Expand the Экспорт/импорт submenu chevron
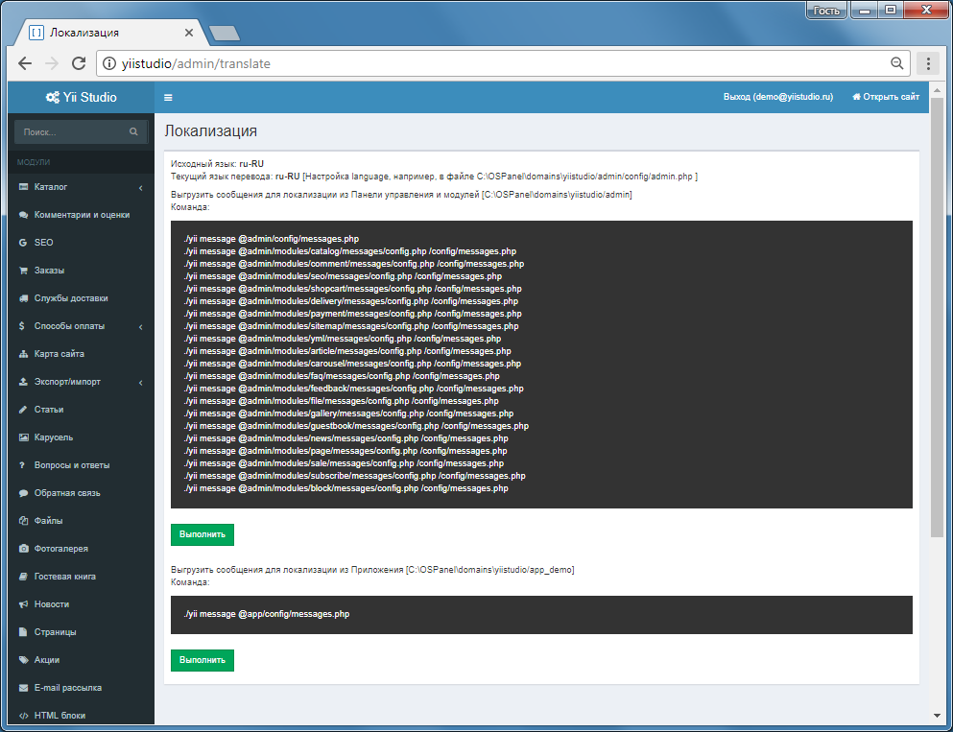This screenshot has height=732, width=953. click(x=140, y=383)
